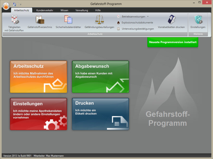This screenshot has height=159, width=213.
Task: Minimize the Gefahrstoff-Programm window
Action: point(194,3)
